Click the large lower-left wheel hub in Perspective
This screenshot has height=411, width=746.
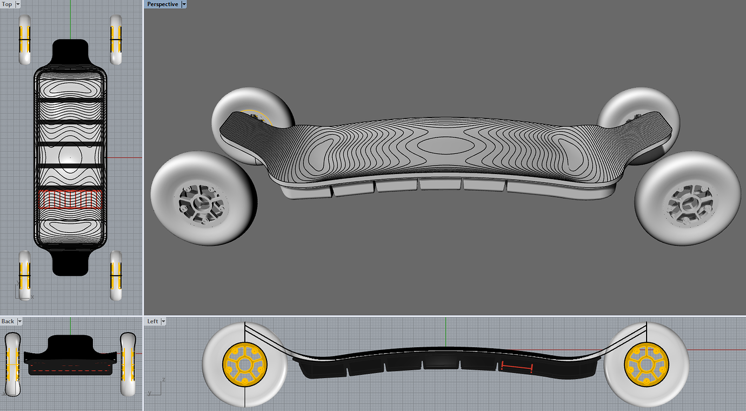tap(204, 205)
